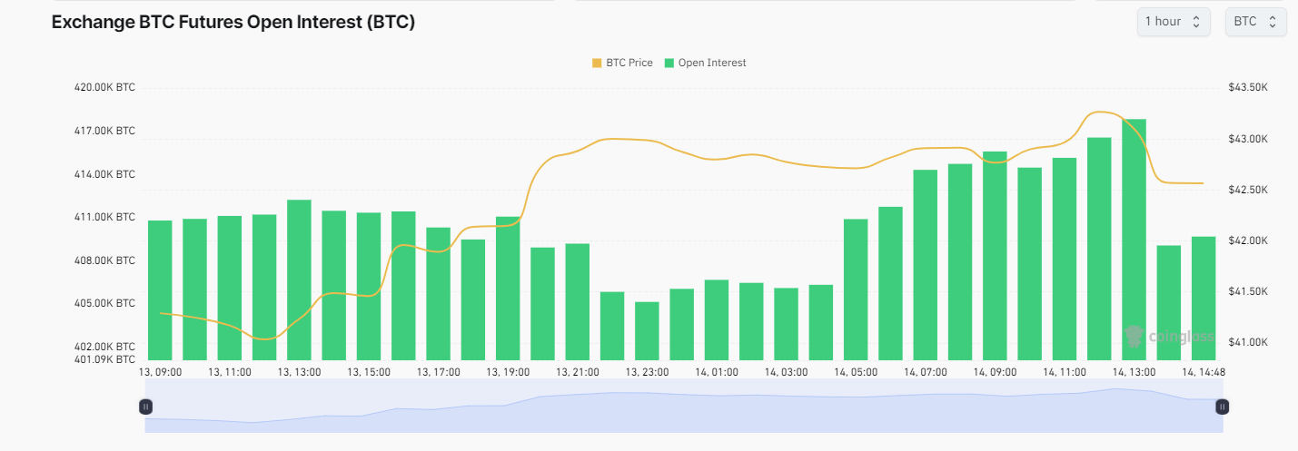Open the 1 hour interval dropdown
Screen dimensions: 1298x451
pos(1173,22)
